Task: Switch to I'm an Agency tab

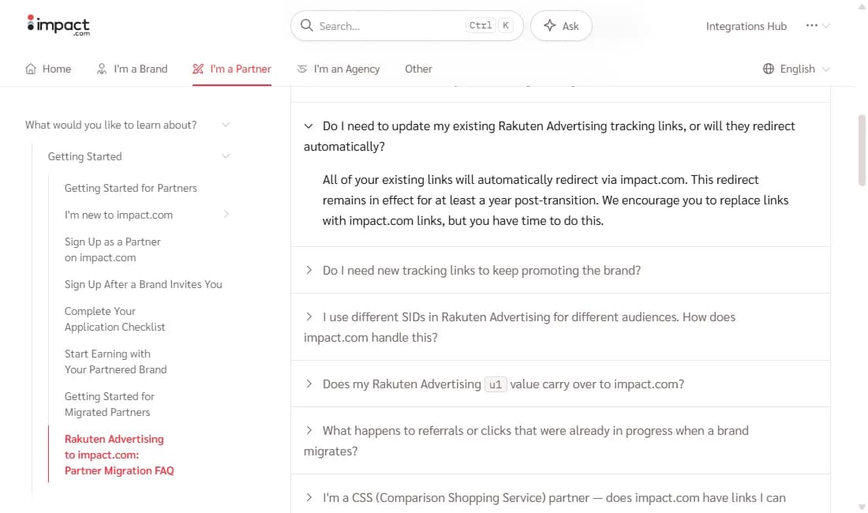Action: tap(339, 69)
